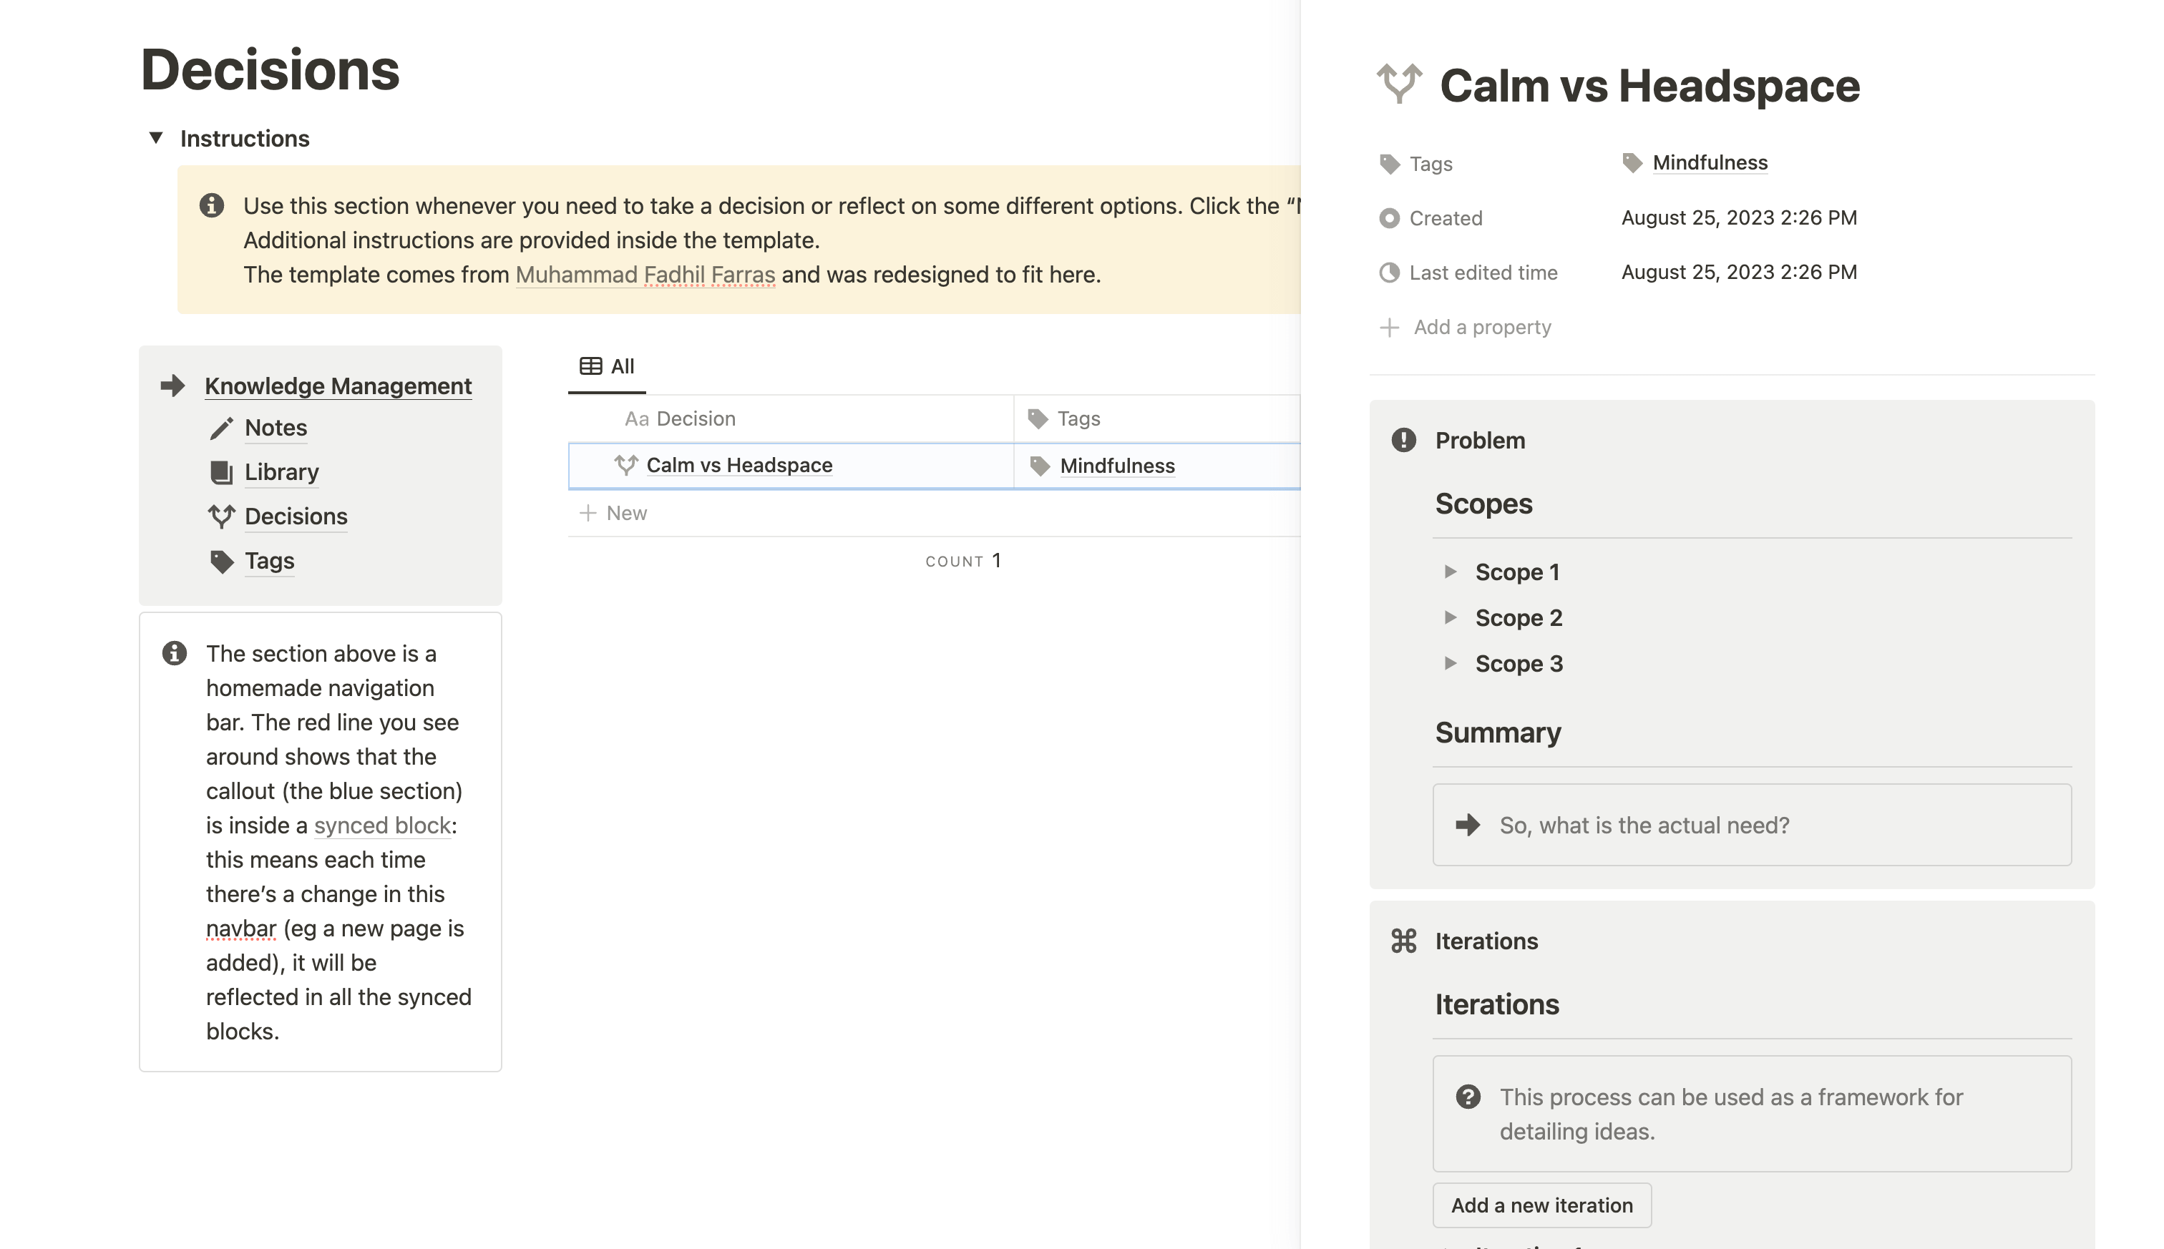2164x1249 pixels.
Task: Expand the Scope 3 disclosure triangle
Action: pyautogui.click(x=1451, y=662)
